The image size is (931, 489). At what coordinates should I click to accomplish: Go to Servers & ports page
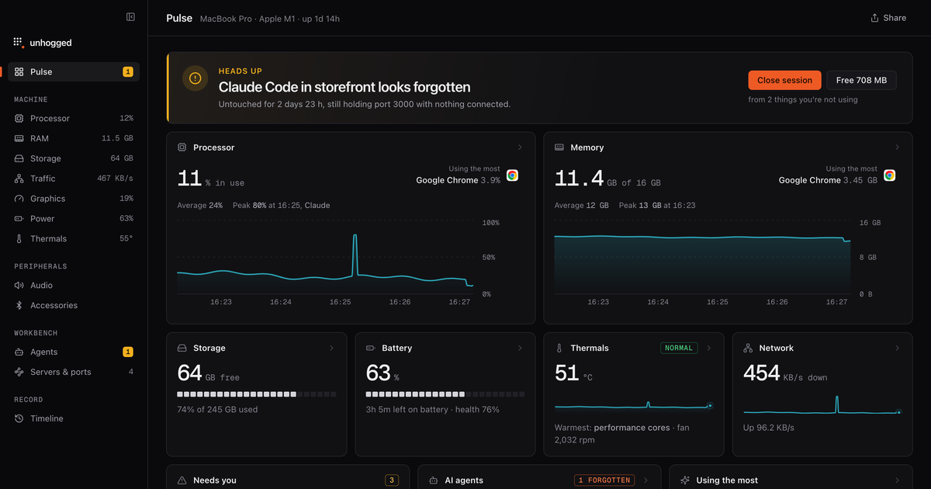point(74,373)
